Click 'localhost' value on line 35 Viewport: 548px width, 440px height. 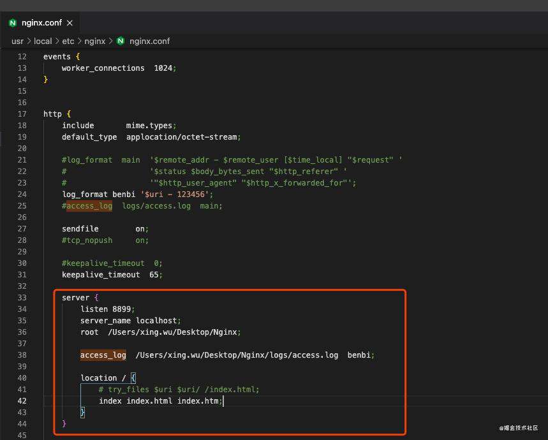(156, 321)
